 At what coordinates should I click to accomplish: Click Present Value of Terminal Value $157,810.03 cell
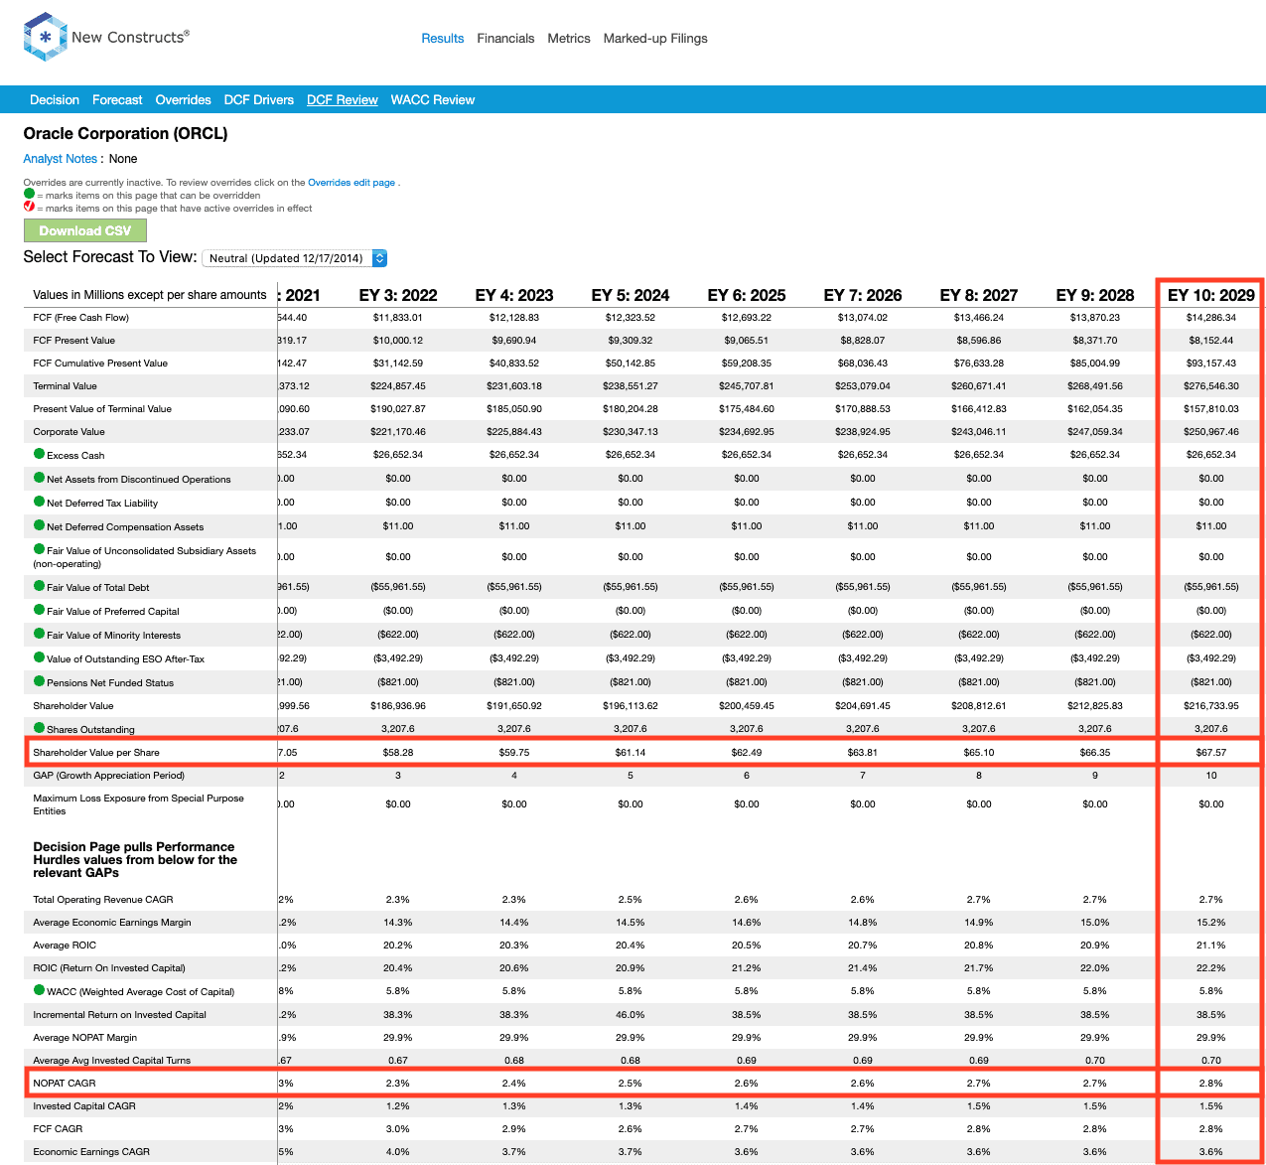(1211, 409)
